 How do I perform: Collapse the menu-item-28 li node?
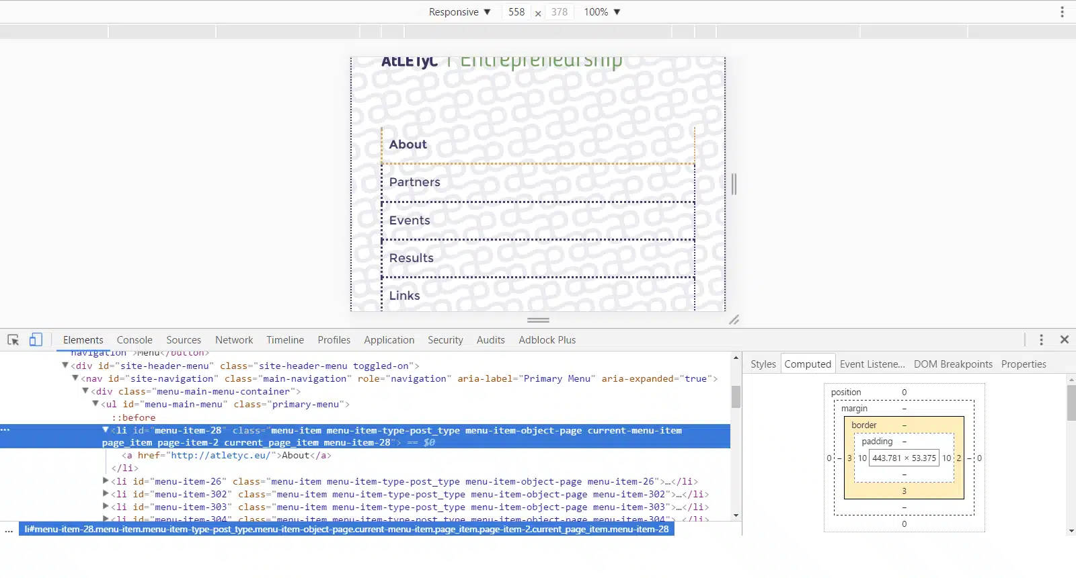[106, 430]
